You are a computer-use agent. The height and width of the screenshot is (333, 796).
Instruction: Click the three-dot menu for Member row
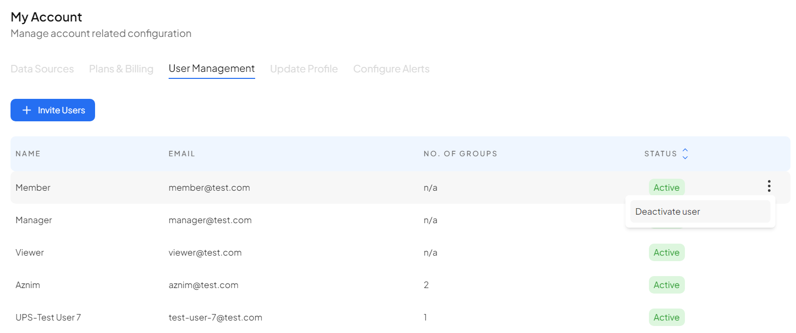click(769, 186)
